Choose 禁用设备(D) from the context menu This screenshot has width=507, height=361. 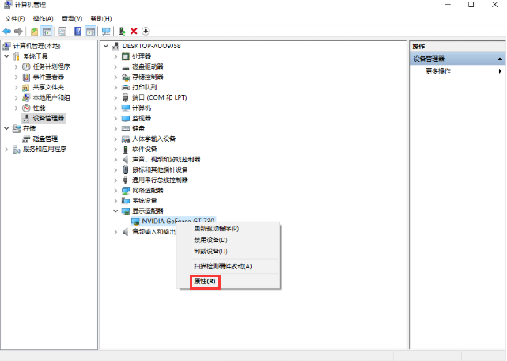pyautogui.click(x=210, y=240)
